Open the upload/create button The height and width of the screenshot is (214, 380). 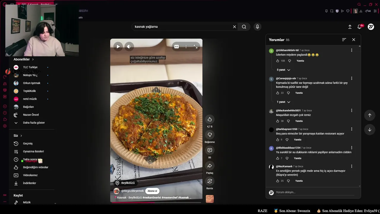pyautogui.click(x=350, y=27)
